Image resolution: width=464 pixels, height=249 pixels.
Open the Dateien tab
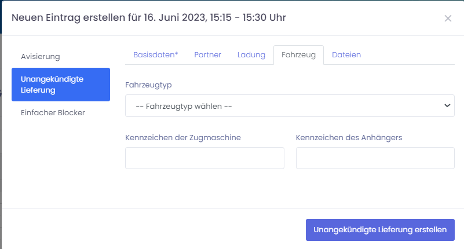click(x=346, y=55)
